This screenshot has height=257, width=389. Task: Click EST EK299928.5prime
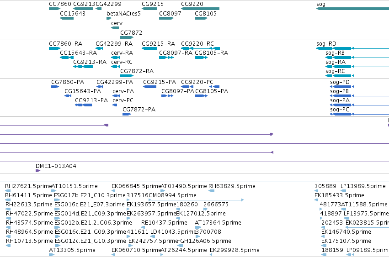click(x=234, y=250)
